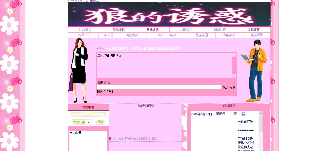This screenshot has height=151, width=336.
Task: Open the 魅力电眼打造Point article link
Action: 125,139
